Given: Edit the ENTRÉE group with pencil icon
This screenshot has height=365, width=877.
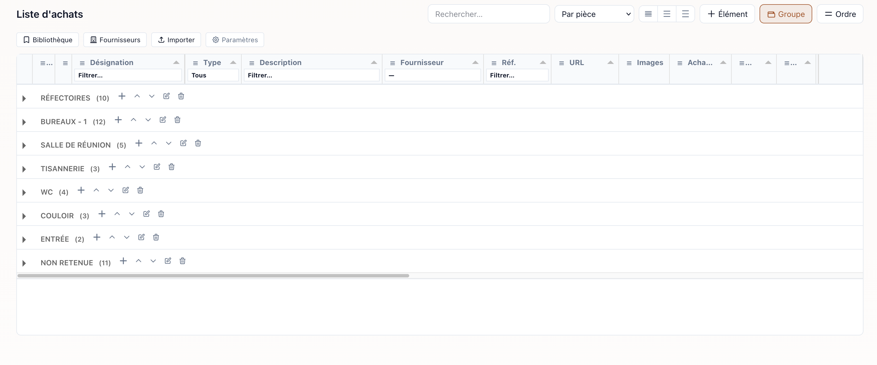Looking at the screenshot, I should 141,237.
